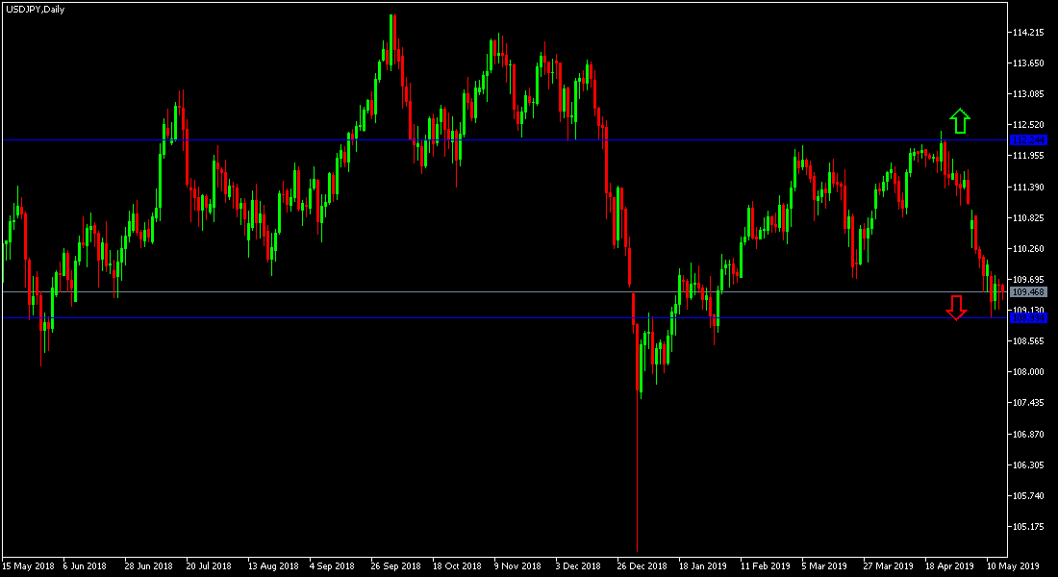Click the green up arrow signal on the chart
Screen dimensions: 1058x577
959,119
